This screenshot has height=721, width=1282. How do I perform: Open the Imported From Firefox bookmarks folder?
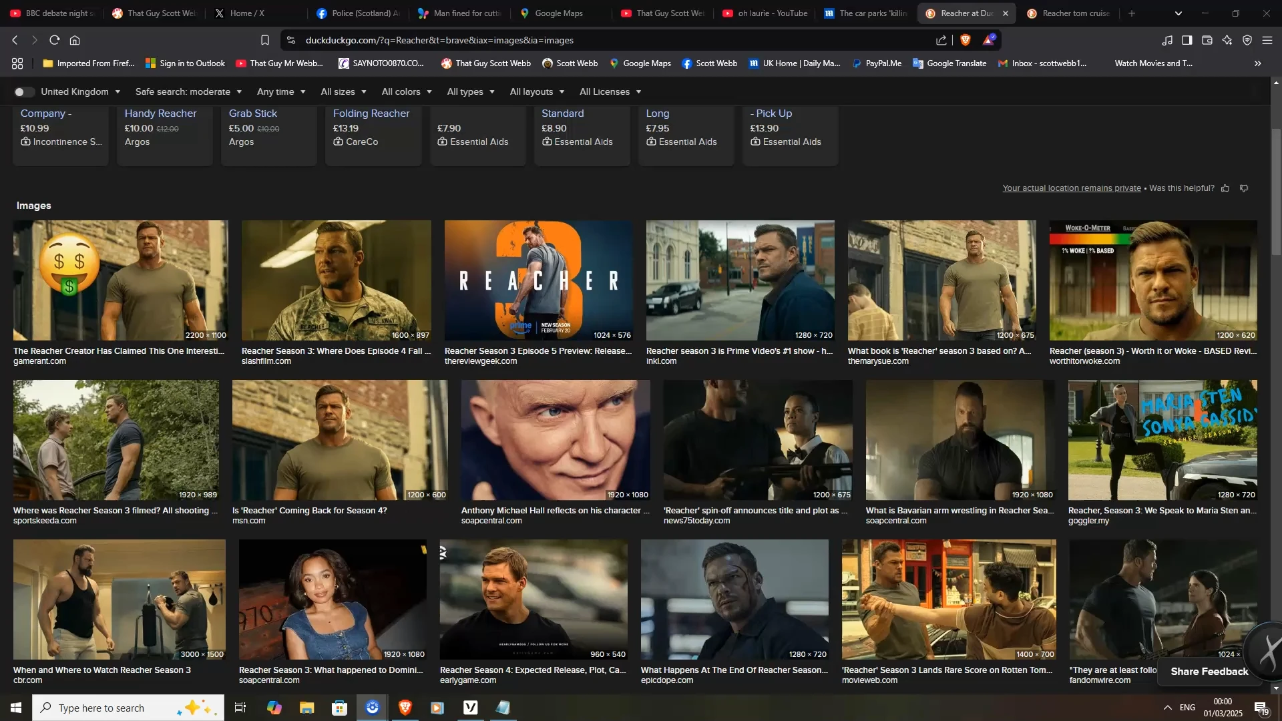pos(88,63)
